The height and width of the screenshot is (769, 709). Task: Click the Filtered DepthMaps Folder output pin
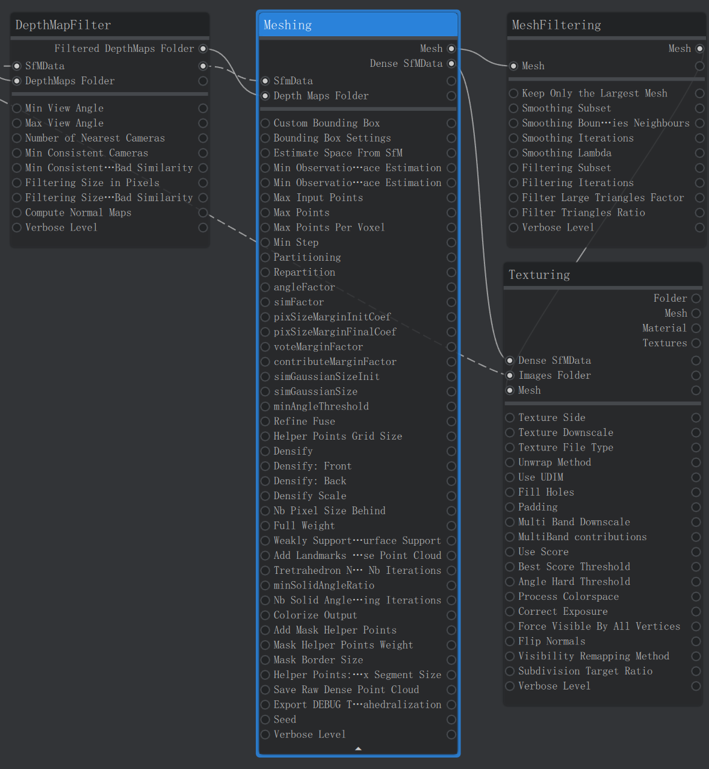click(203, 49)
